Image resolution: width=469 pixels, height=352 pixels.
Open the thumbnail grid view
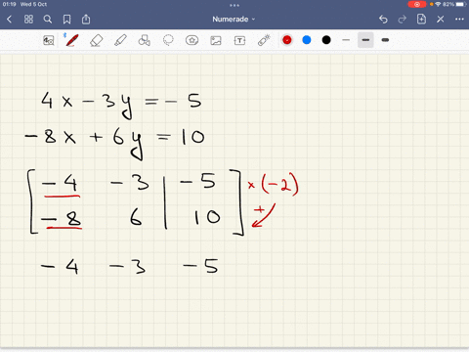[x=28, y=20]
